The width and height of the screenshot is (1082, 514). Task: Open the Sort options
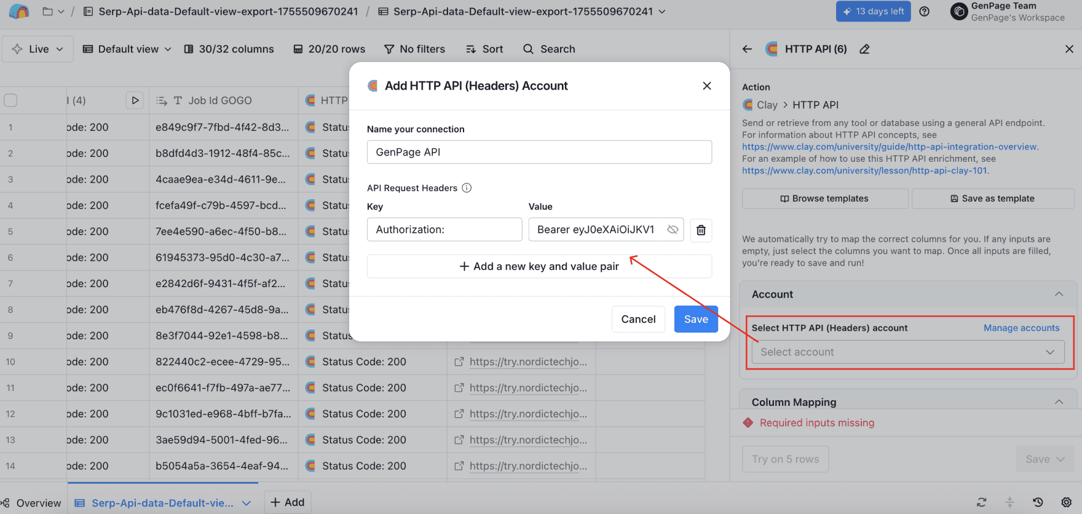pos(484,49)
